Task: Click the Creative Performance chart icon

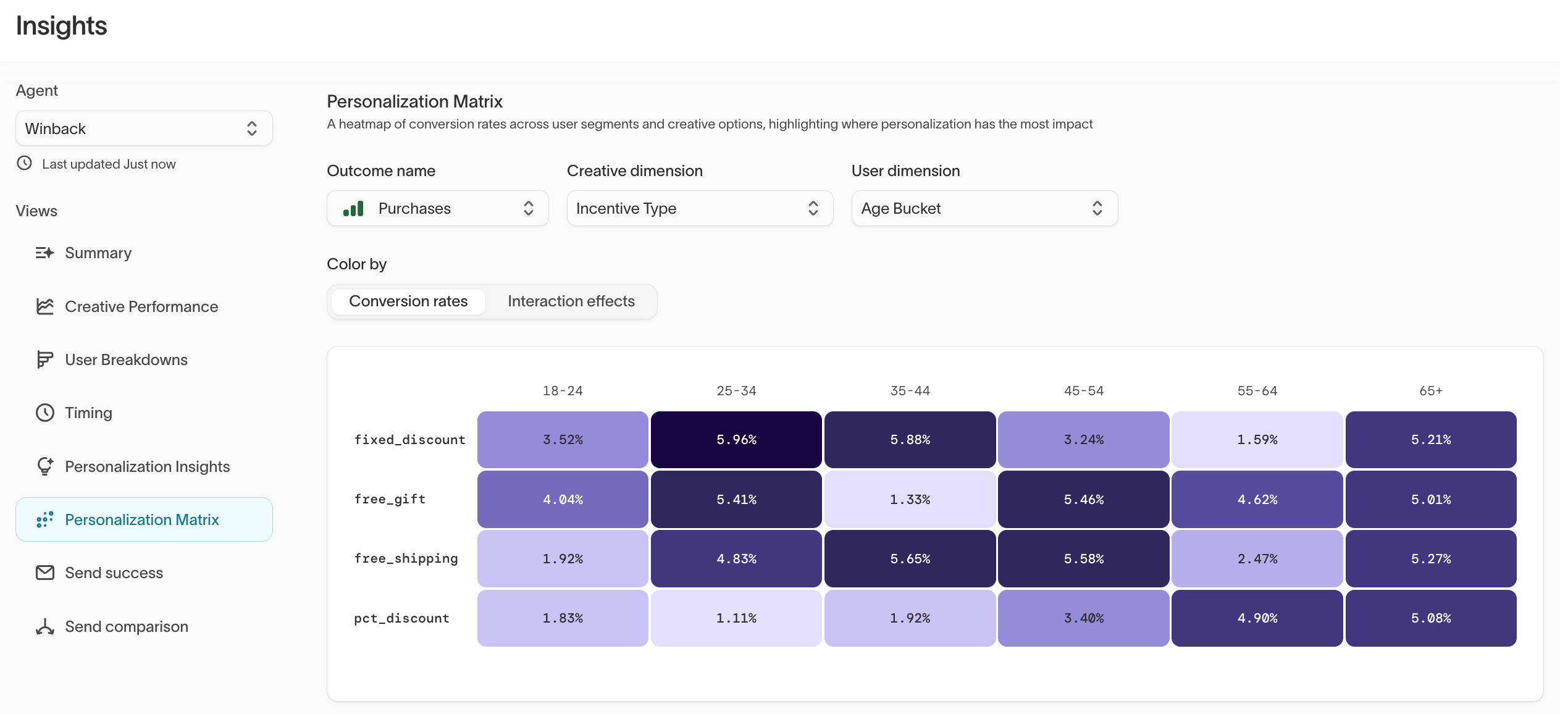Action: pos(44,306)
